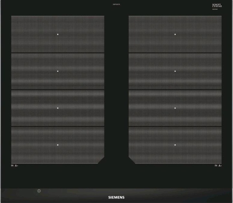233x203 pixels.
Task: Click the left IN induction symbol
Action: tap(15, 165)
